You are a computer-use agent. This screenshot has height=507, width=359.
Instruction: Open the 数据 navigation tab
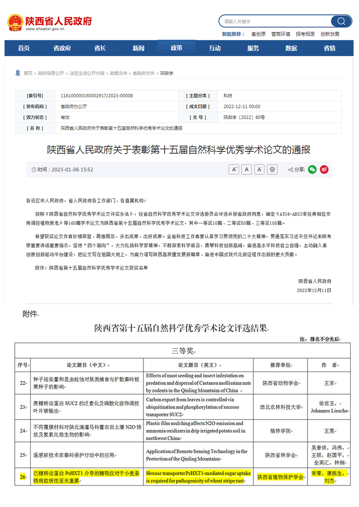coord(291,48)
